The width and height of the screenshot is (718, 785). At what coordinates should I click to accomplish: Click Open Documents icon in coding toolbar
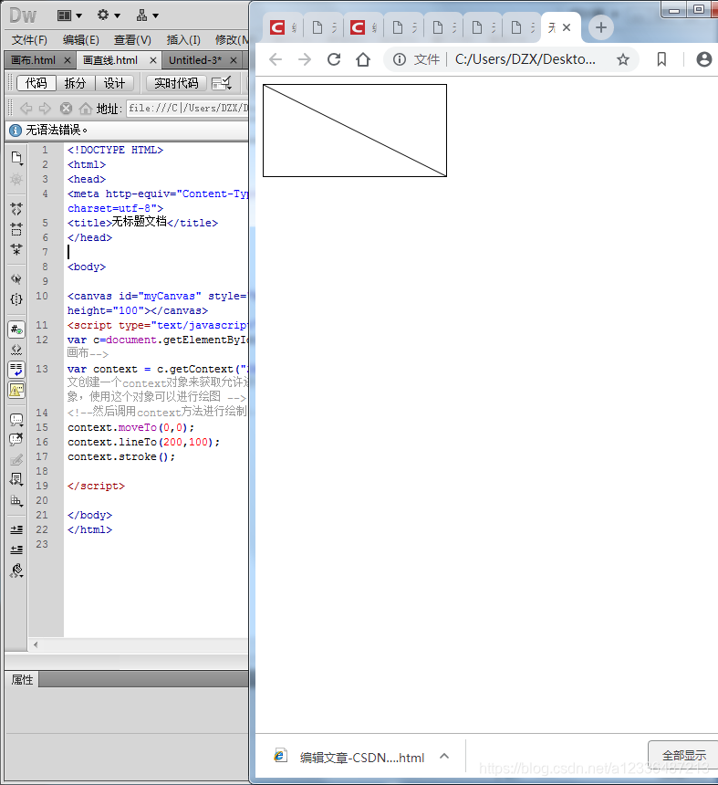(16, 158)
